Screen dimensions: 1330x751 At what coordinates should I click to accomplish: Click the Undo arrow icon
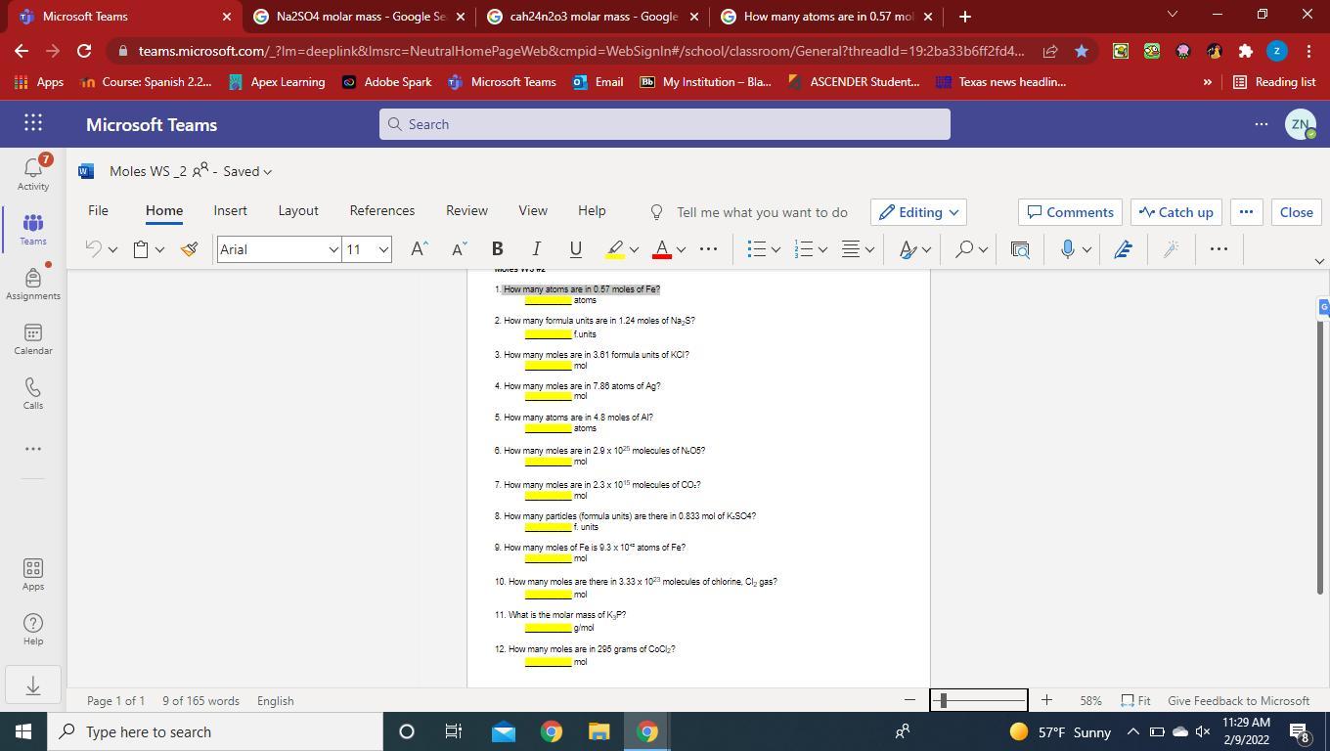click(x=94, y=249)
